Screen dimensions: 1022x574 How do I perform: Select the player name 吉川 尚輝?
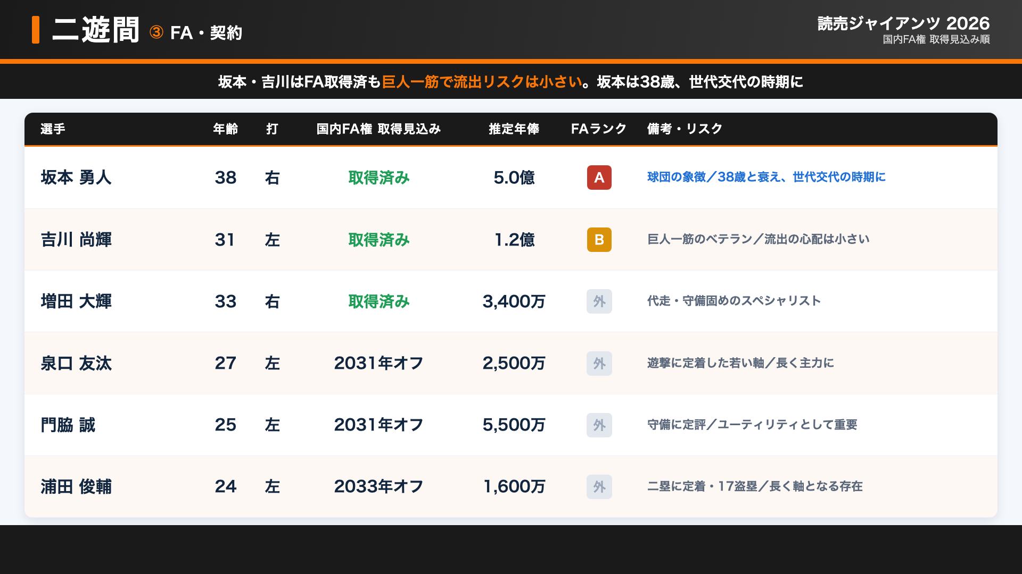(x=76, y=240)
